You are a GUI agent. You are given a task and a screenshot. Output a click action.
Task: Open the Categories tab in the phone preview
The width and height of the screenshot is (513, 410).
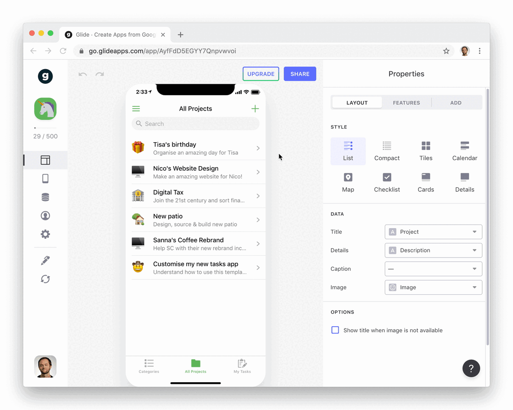click(149, 366)
